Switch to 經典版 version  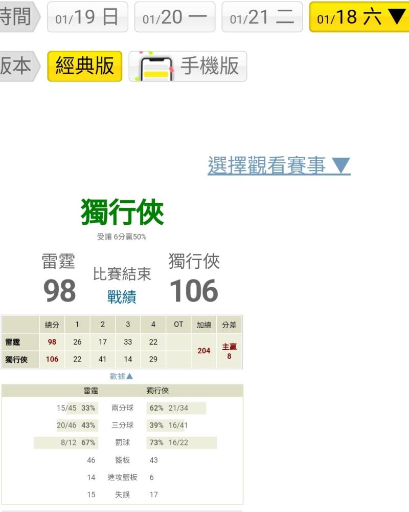pos(85,66)
